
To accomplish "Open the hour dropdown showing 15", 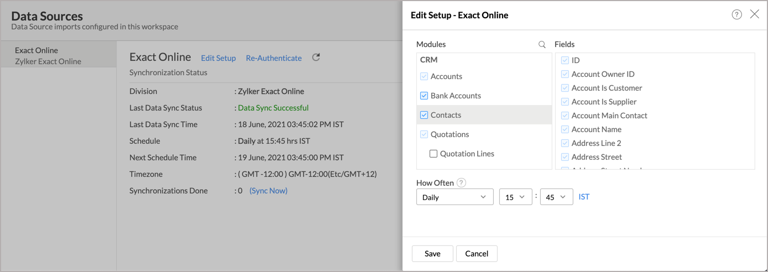I will click(516, 197).
